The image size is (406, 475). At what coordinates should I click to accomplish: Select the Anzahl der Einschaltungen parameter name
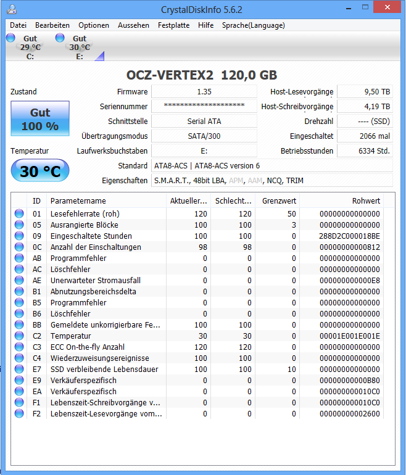(96, 247)
